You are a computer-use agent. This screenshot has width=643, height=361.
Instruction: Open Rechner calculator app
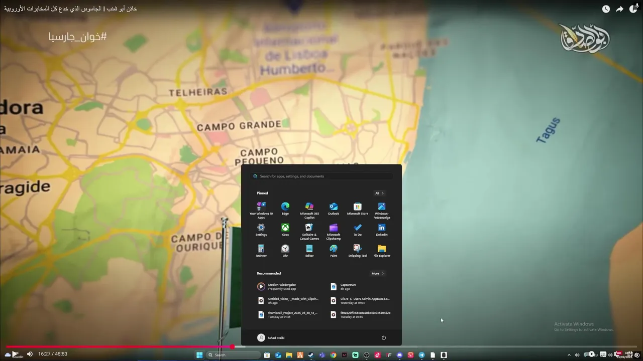[x=261, y=251]
